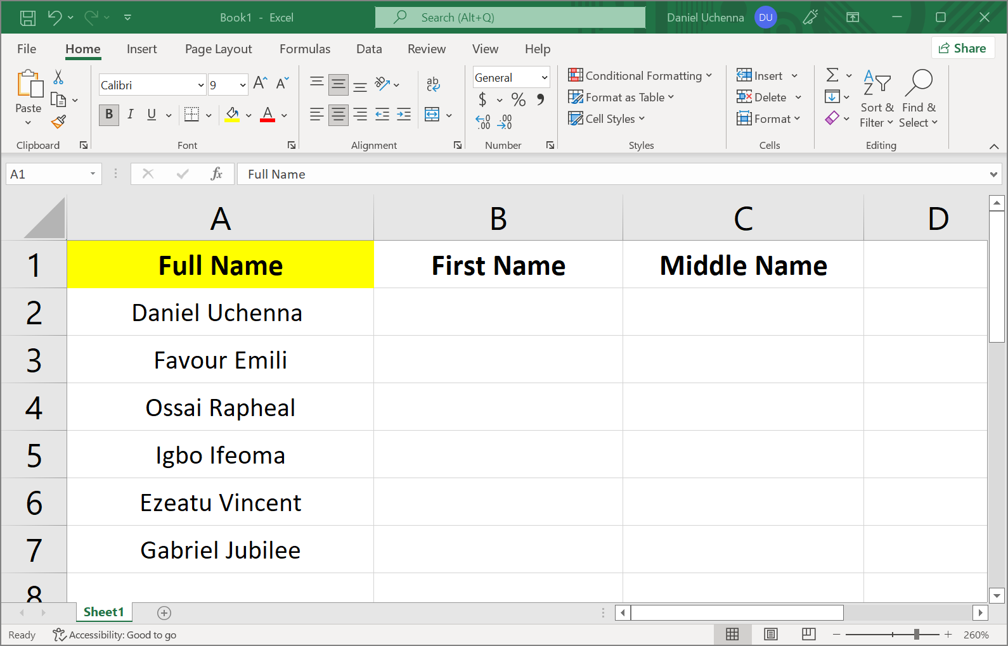Toggle Bold formatting
Image resolution: width=1008 pixels, height=646 pixels.
[x=109, y=115]
